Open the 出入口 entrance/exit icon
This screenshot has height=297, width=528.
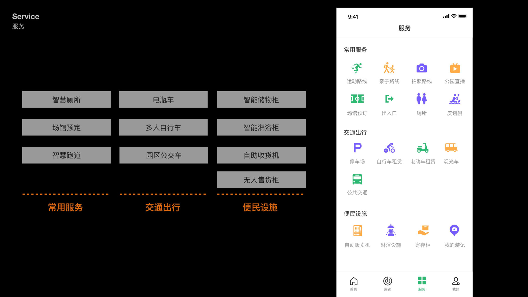tap(389, 100)
